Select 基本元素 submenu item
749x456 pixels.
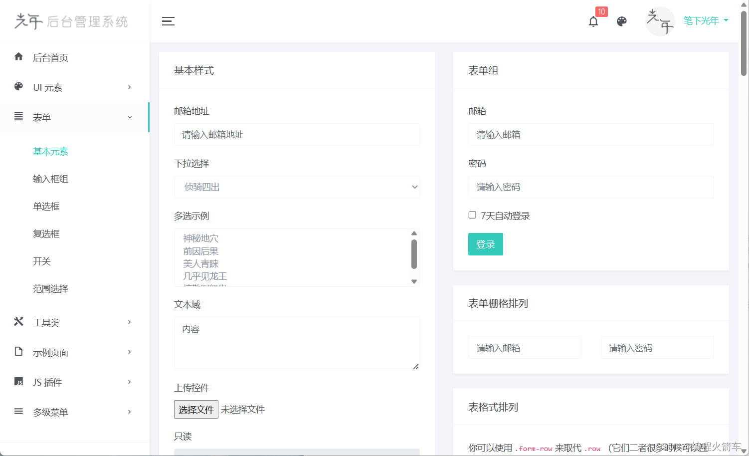(x=50, y=152)
